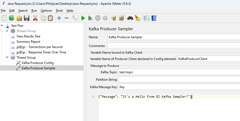
Task: Click the Clear All double-broom icon
Action: pos(121,18)
